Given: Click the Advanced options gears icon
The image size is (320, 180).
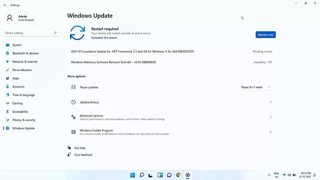Looking at the screenshot, I should (x=73, y=117).
